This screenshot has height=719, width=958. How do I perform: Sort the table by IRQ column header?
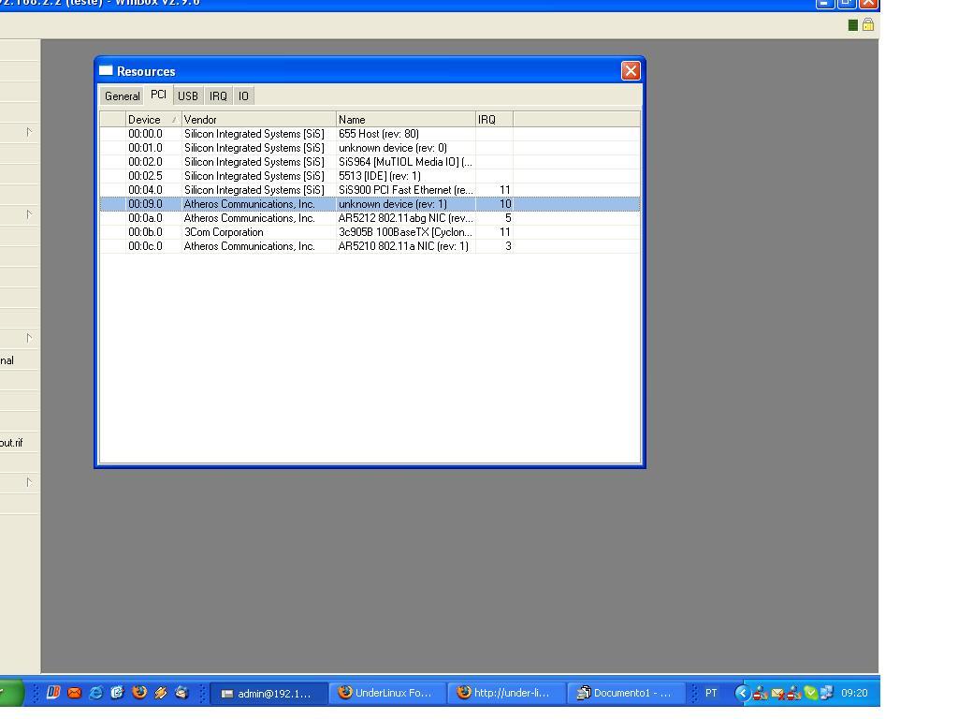[494, 119]
